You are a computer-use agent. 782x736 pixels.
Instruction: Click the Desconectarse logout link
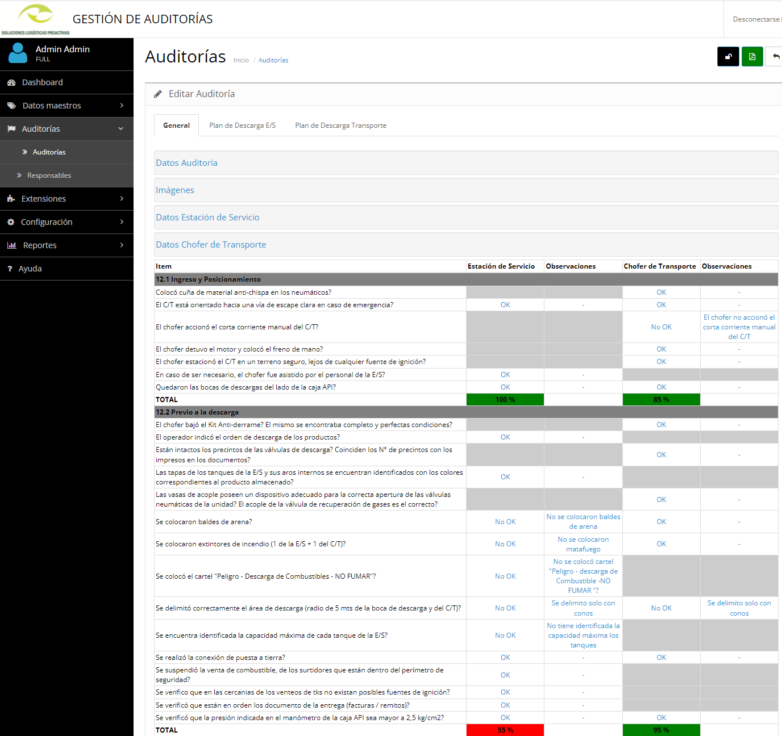point(756,19)
